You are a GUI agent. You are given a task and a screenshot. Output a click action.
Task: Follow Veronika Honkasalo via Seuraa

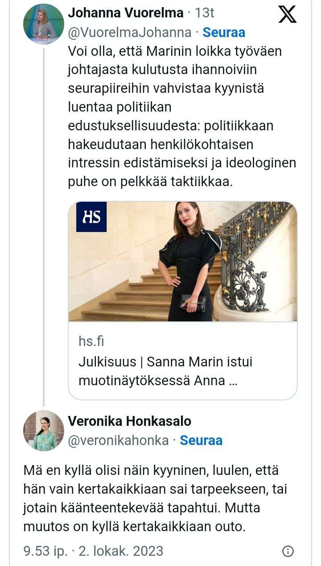201,441
